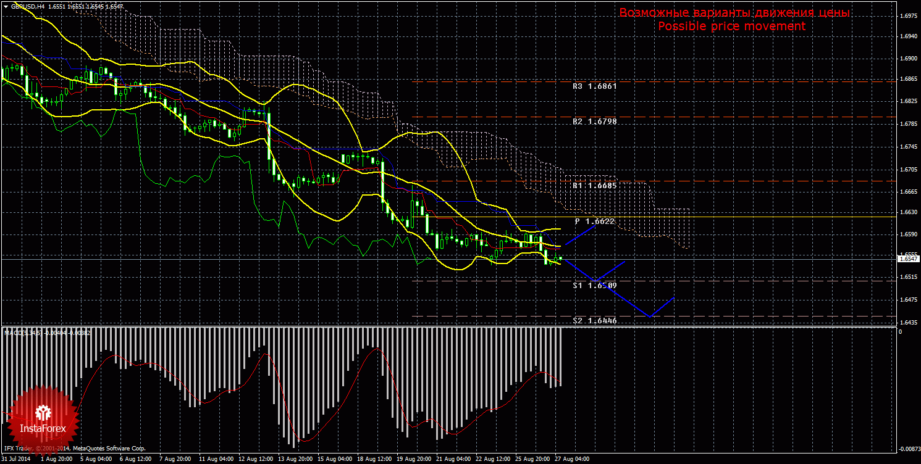Click the 31 Jul 2014 date label
The image size is (921, 464).
click(x=16, y=459)
